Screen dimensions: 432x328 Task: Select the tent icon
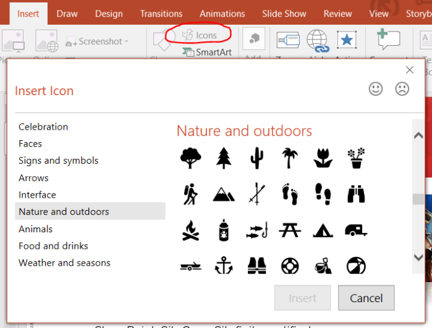click(x=323, y=230)
